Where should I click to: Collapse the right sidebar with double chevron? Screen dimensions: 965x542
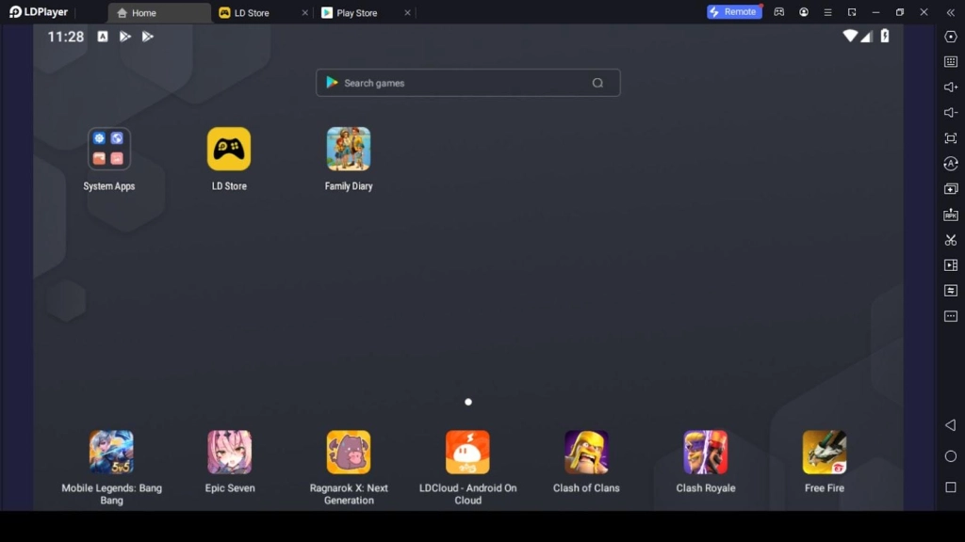(x=951, y=12)
